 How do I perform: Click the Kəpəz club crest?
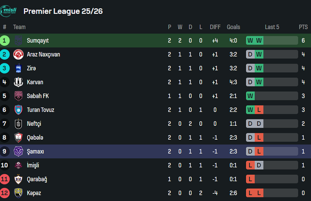18,193
